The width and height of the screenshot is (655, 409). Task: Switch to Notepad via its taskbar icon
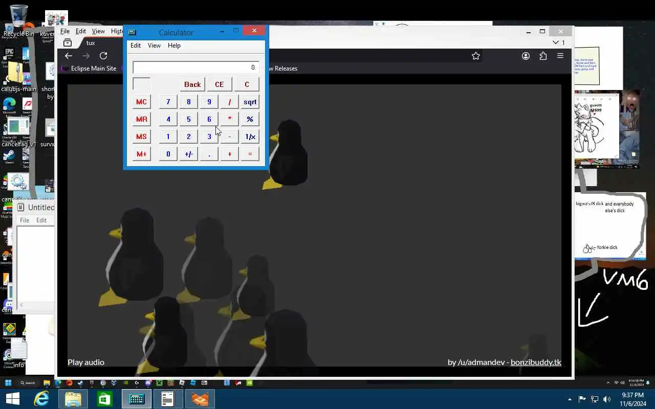[x=168, y=399]
